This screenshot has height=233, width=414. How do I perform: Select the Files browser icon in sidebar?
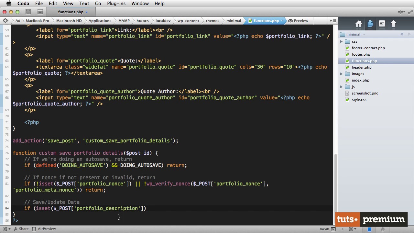pos(370,24)
